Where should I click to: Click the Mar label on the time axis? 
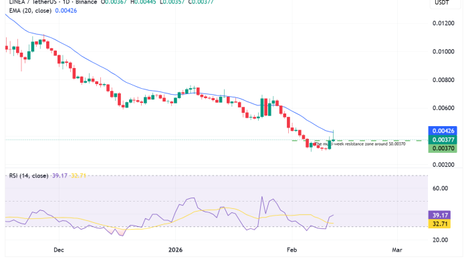pyautogui.click(x=396, y=250)
